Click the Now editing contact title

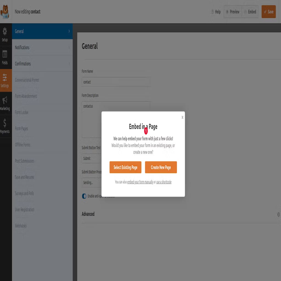(x=28, y=12)
